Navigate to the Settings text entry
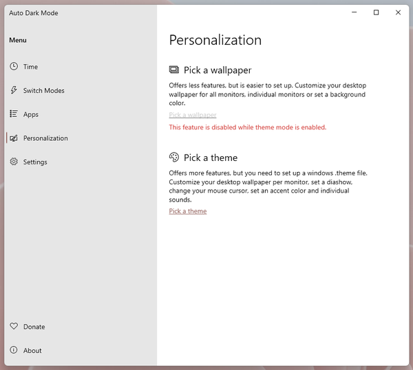Screen dimensions: 413x370 (35, 162)
